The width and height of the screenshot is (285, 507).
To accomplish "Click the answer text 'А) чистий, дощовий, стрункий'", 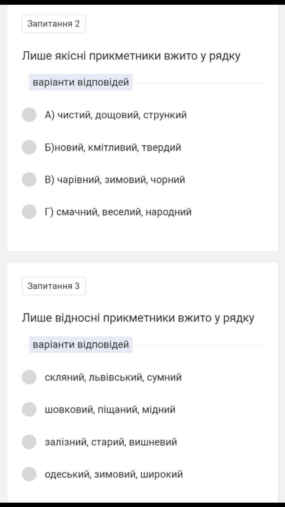I will (x=116, y=115).
